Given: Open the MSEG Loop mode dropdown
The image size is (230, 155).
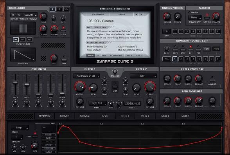Looking at the screenshot, I should pos(20,128).
